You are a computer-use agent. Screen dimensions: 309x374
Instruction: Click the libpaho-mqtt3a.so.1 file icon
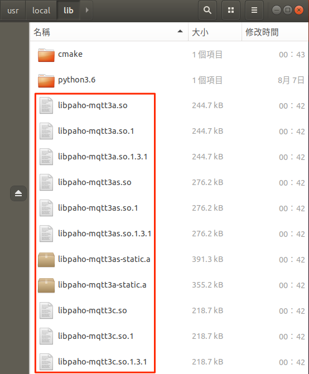click(x=46, y=131)
